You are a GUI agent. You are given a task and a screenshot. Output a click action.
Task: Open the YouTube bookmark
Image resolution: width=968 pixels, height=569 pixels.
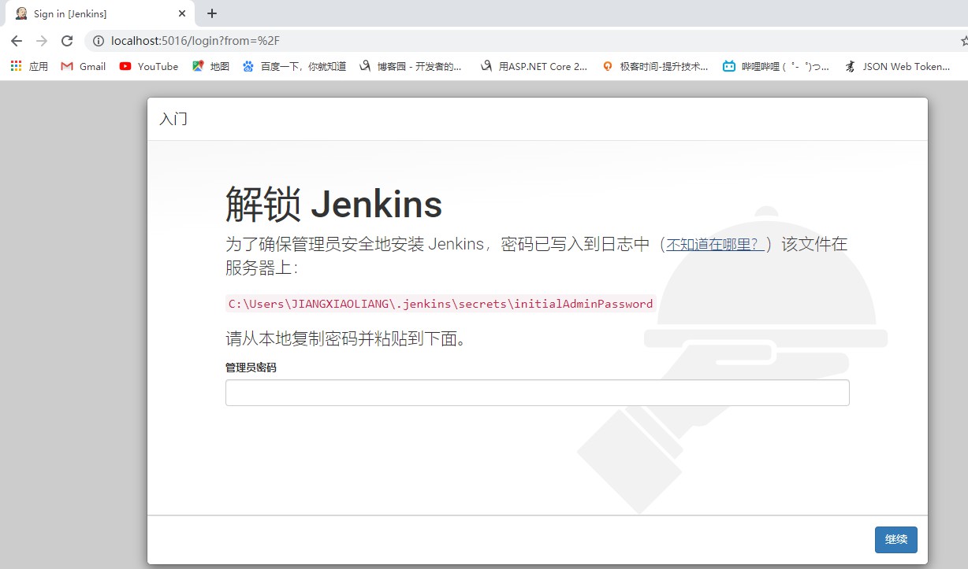click(x=149, y=67)
